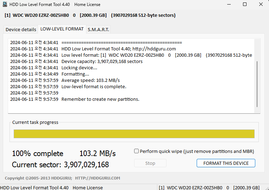Open the S.M.A.R.T. tab

tap(98, 29)
